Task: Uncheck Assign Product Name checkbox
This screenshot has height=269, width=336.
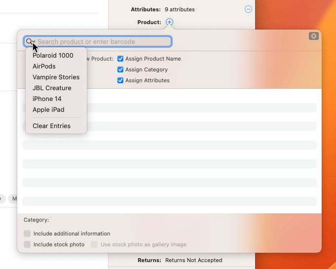Action: 120,59
